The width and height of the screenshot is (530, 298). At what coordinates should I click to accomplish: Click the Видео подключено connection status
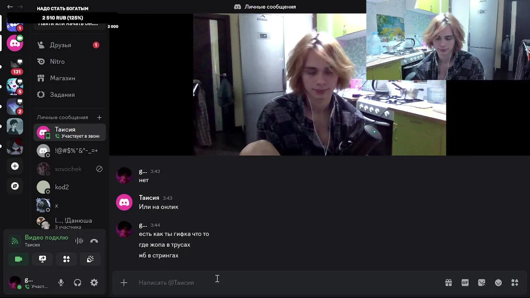coord(46,238)
